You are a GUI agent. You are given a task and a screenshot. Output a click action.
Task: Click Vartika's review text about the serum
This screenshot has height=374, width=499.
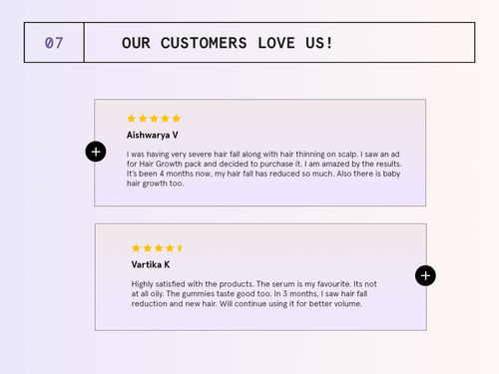pyautogui.click(x=254, y=294)
